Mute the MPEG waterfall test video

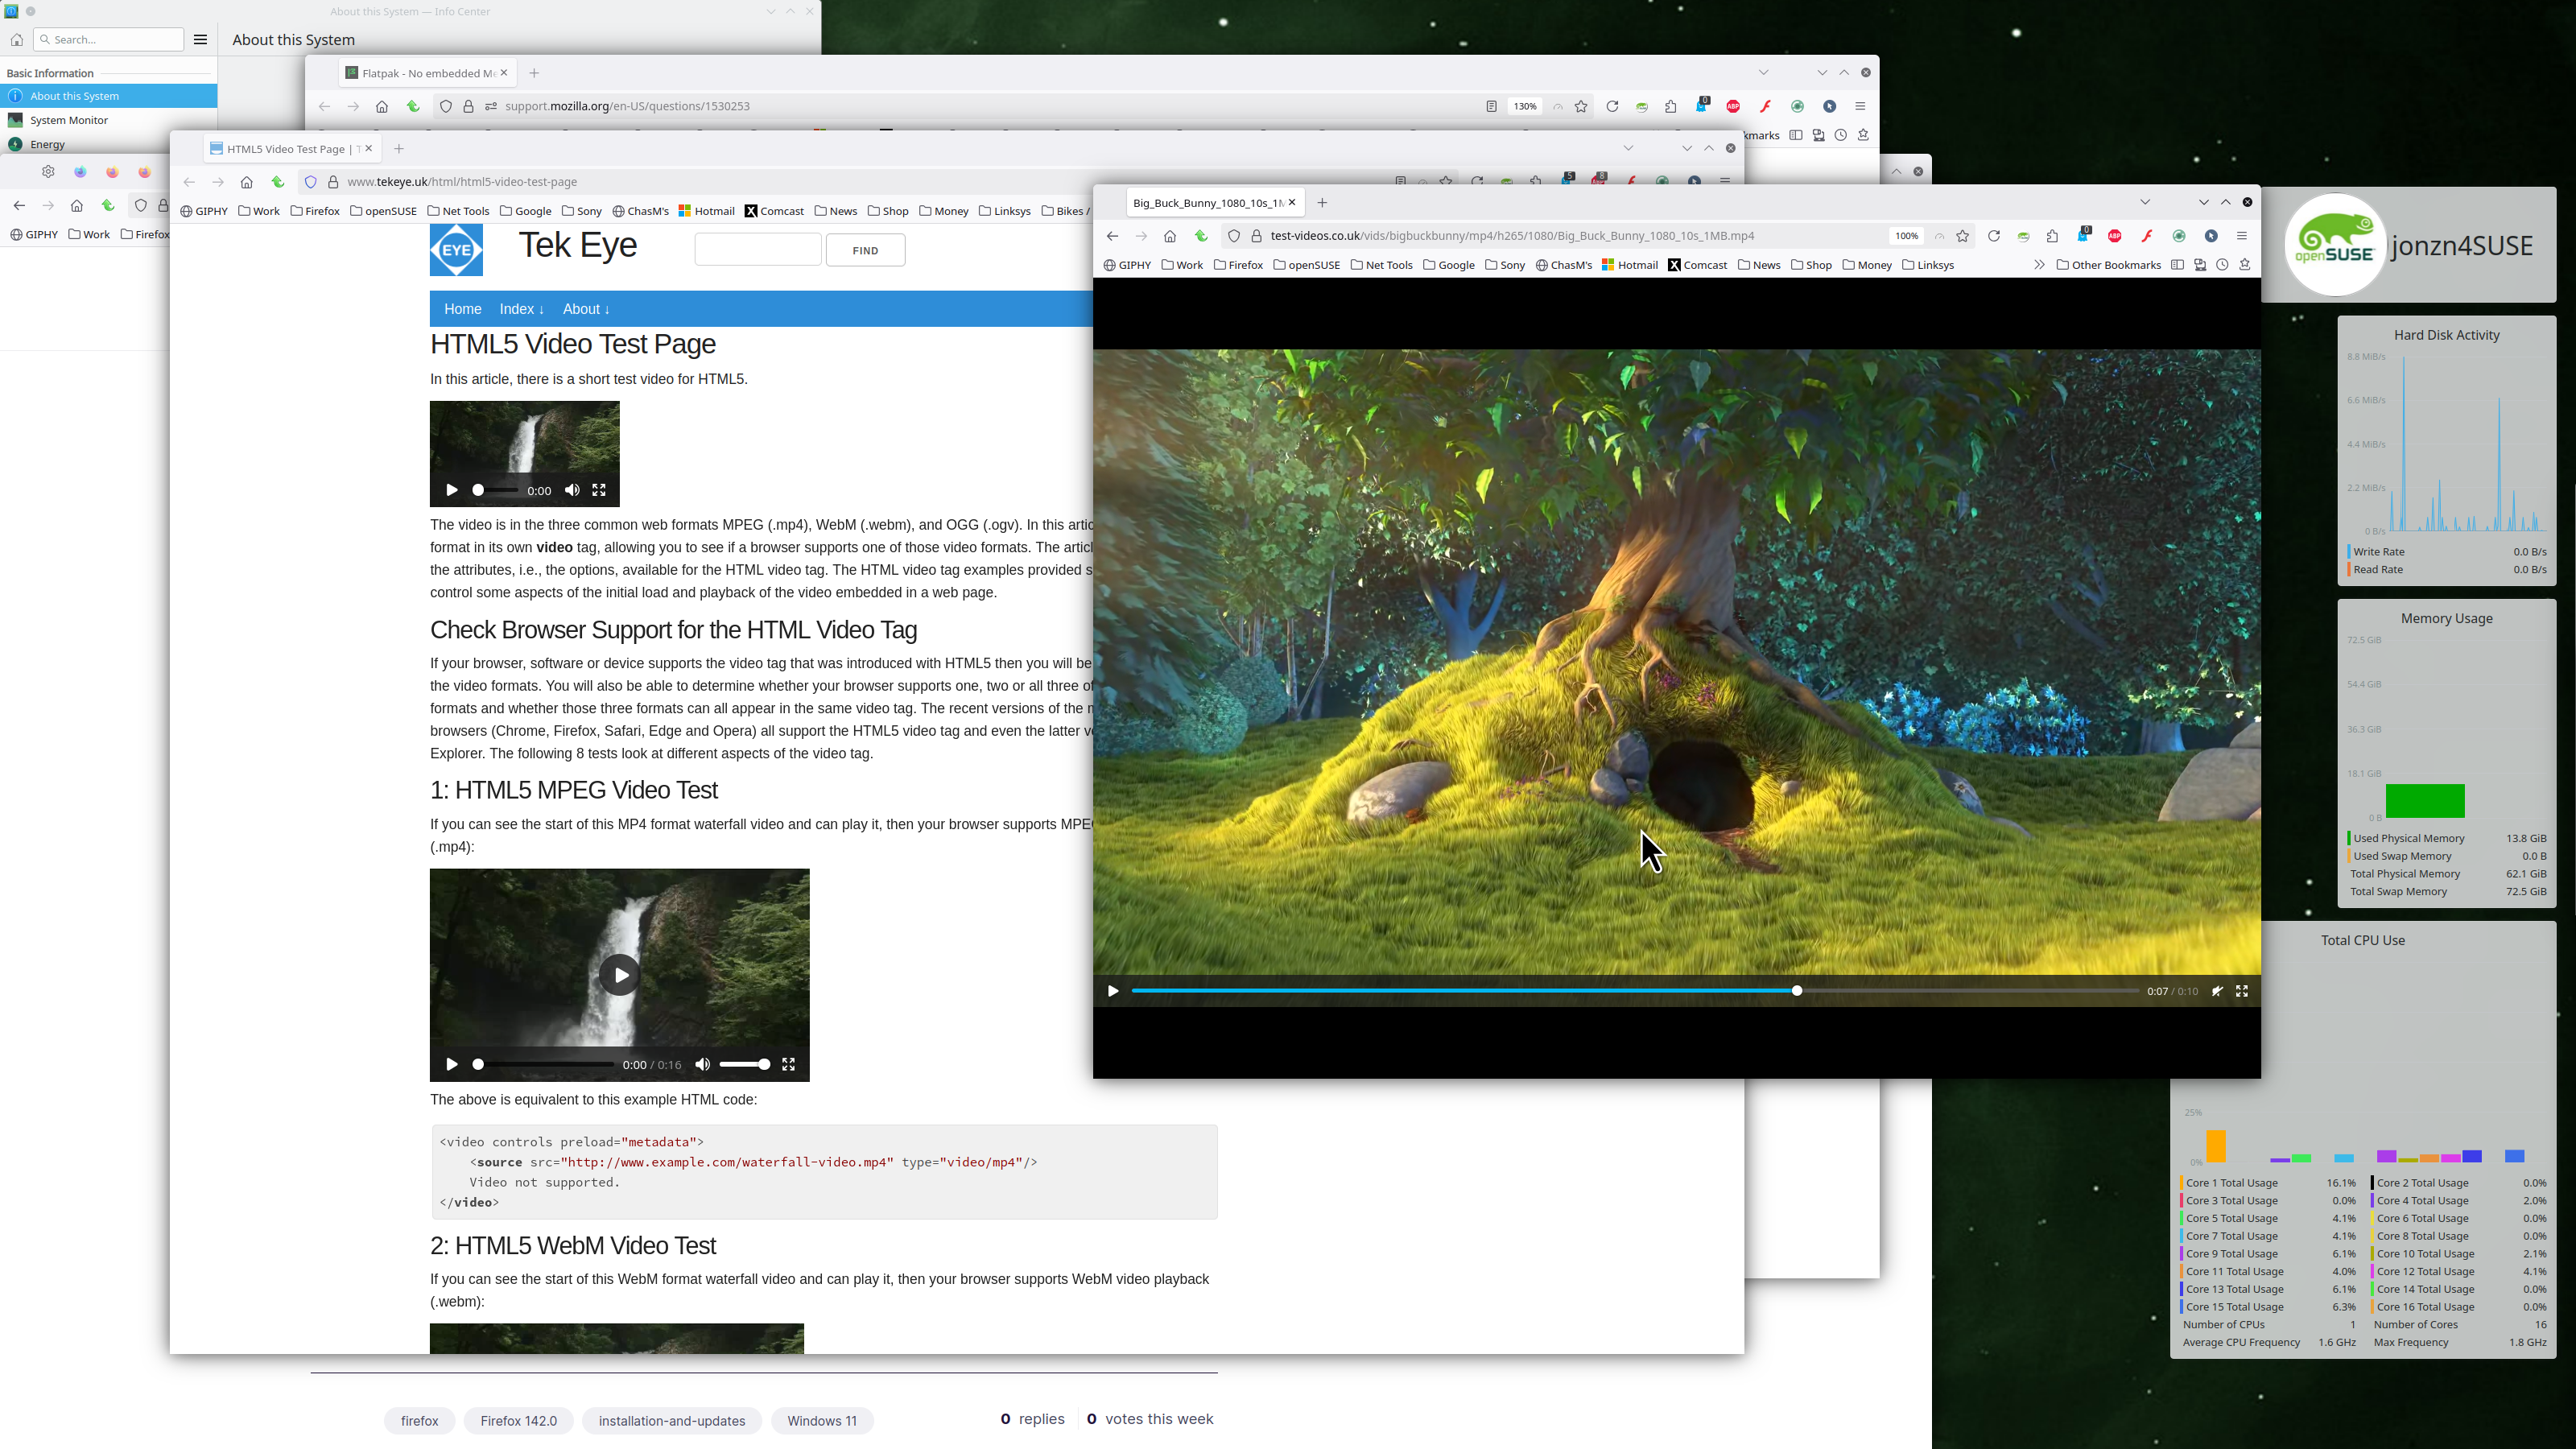point(702,1064)
